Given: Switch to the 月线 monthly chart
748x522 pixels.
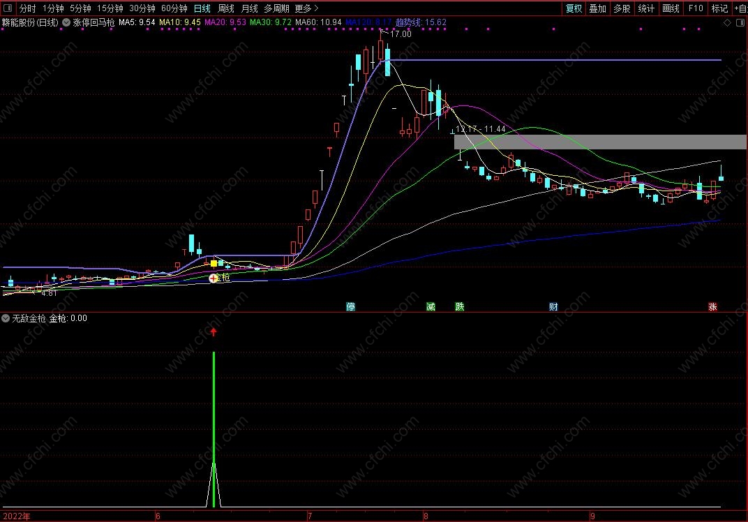Looking at the screenshot, I should pyautogui.click(x=249, y=8).
